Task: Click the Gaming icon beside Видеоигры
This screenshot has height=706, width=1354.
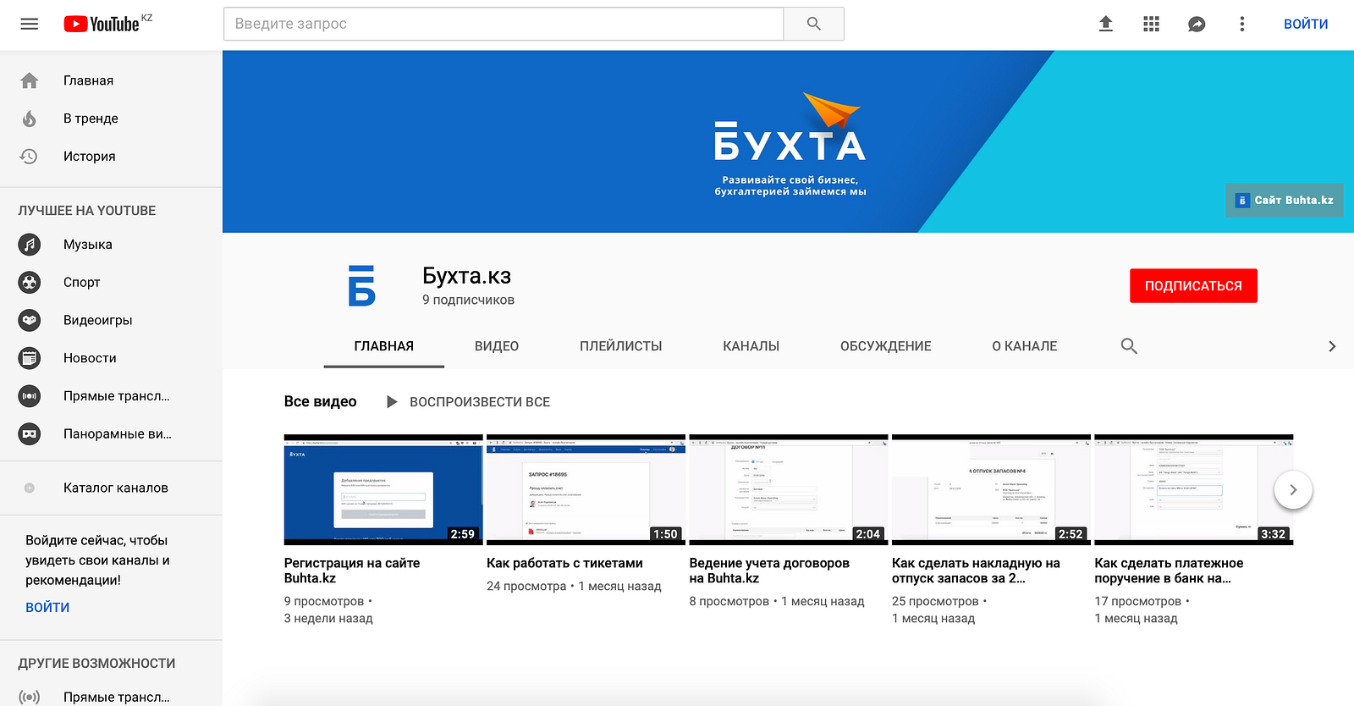Action: (x=30, y=320)
